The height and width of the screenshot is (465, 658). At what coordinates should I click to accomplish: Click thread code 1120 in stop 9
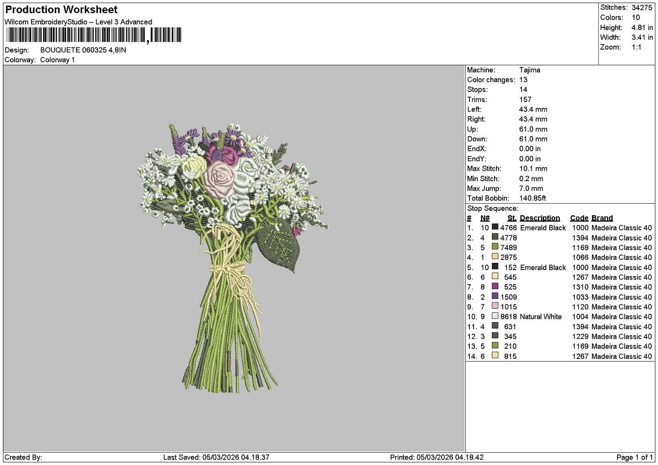[580, 307]
